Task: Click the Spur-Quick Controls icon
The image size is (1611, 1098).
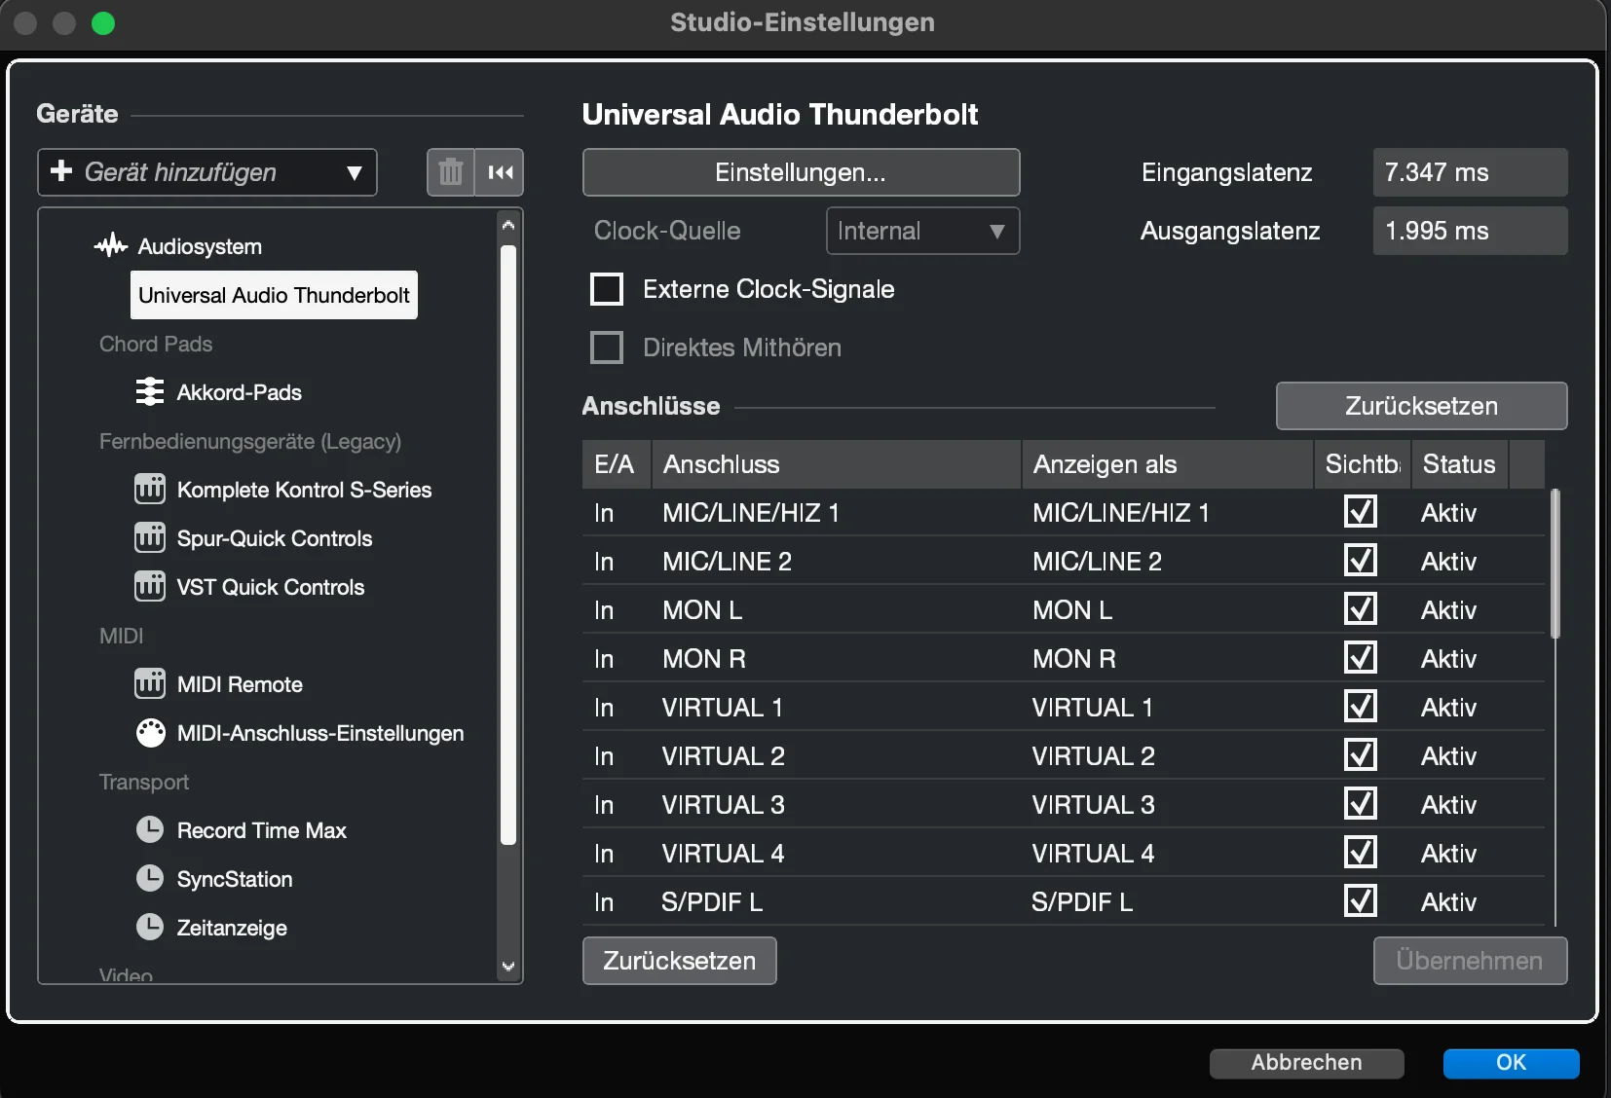Action: [149, 537]
